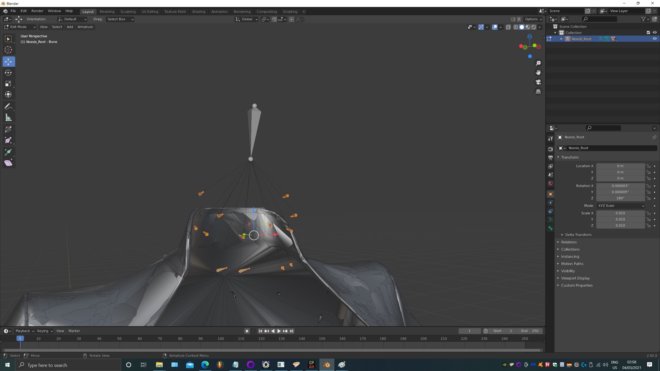Click the End frame 250 field
The height and width of the screenshot is (371, 660).
pos(530,331)
